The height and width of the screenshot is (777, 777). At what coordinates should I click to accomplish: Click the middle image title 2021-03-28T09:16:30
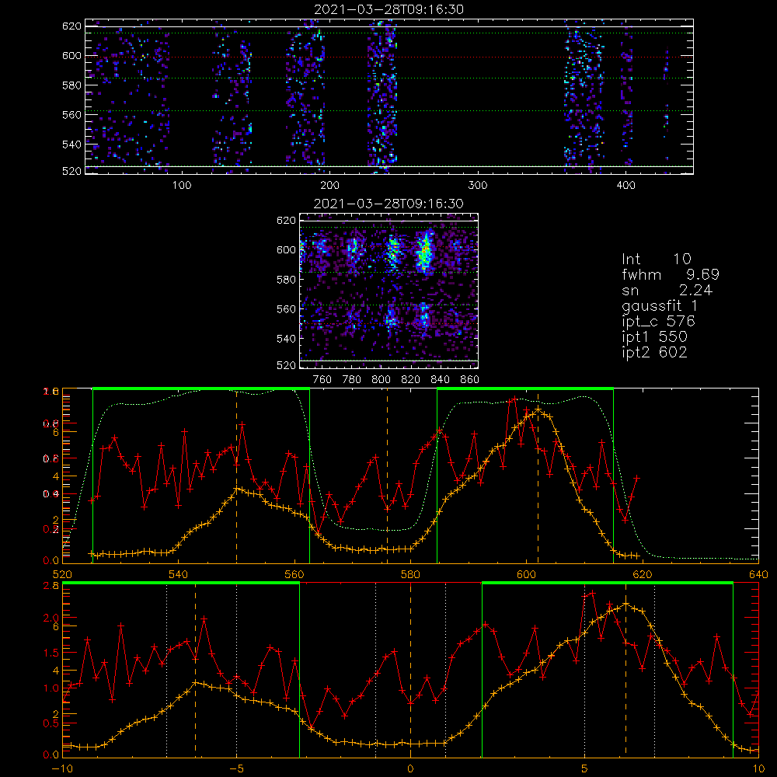click(388, 203)
